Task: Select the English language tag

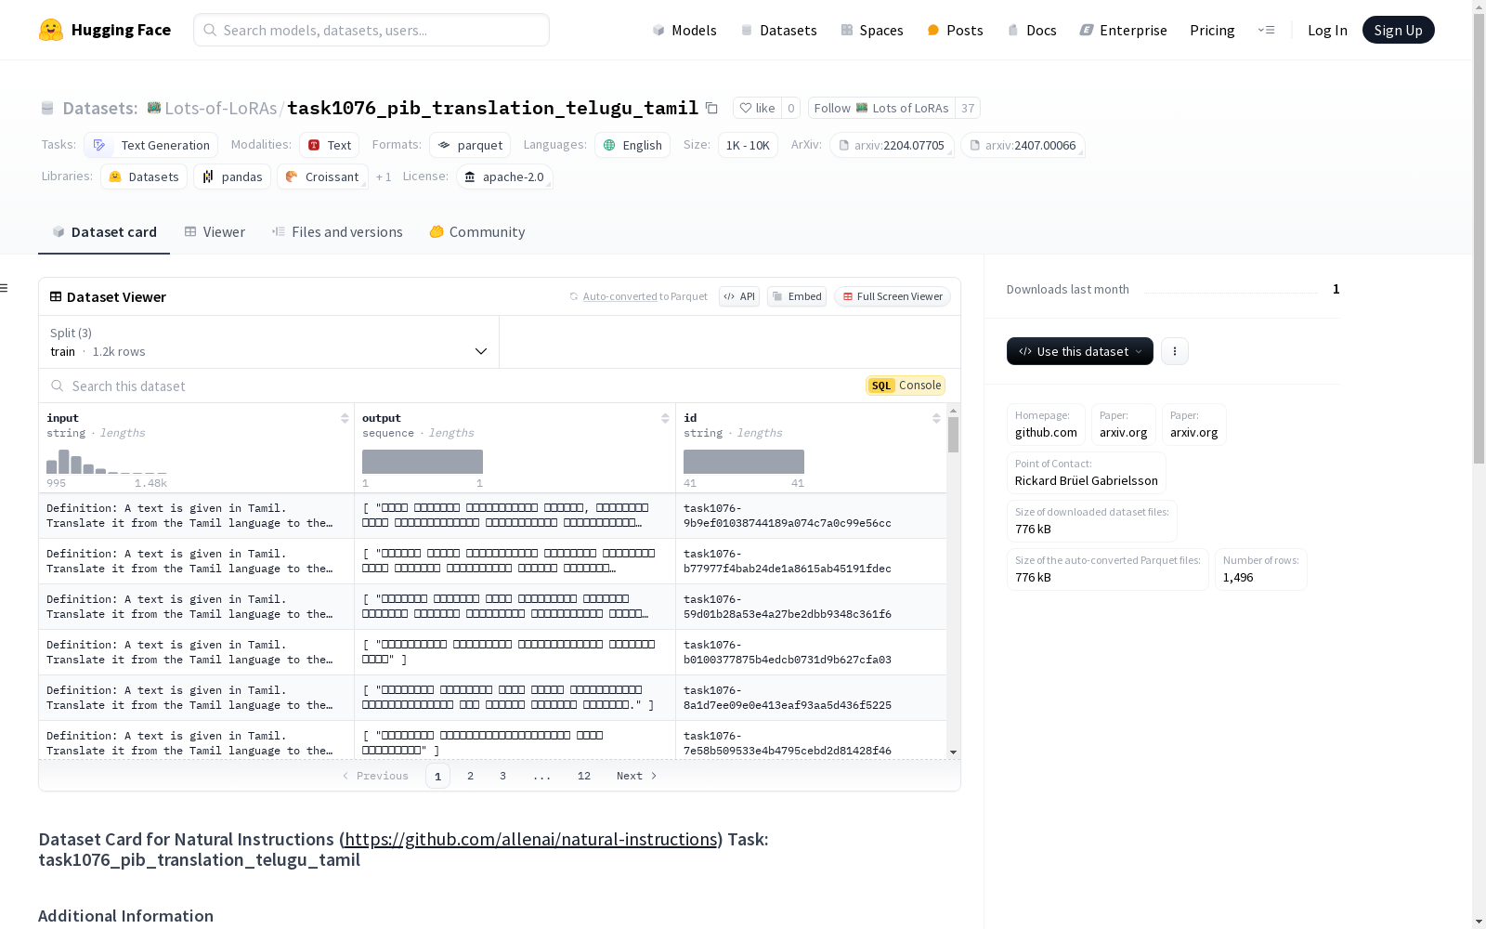Action: [632, 145]
